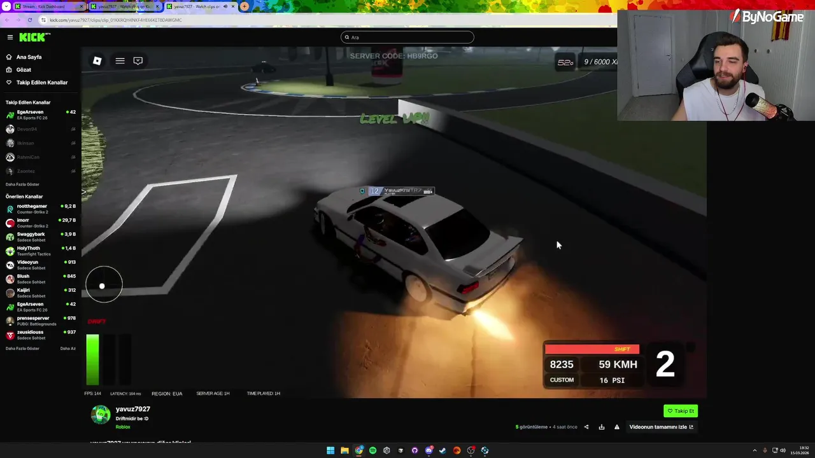Go back in browser

click(7, 20)
